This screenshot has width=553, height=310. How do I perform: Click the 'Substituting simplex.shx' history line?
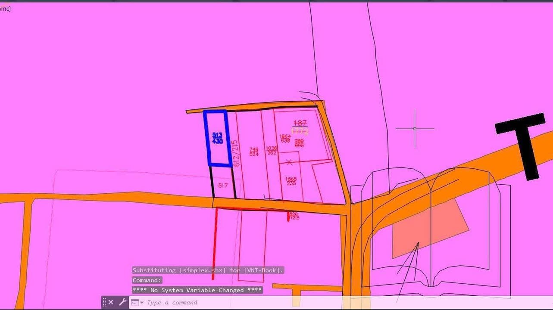click(x=208, y=270)
